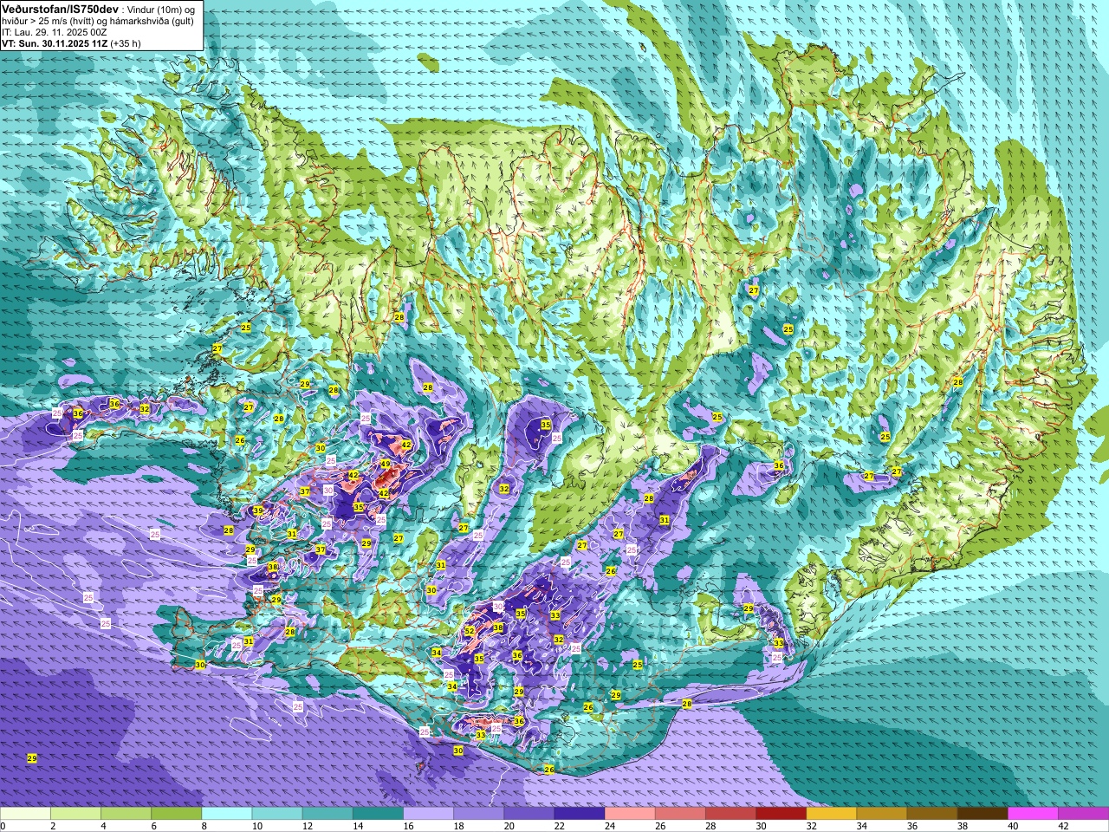Click the legend scale tick label 2
Screen dimensions: 1109x832
point(53,826)
